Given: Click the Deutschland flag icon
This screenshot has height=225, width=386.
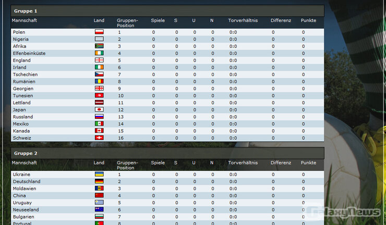Looking at the screenshot, I should point(99,181).
